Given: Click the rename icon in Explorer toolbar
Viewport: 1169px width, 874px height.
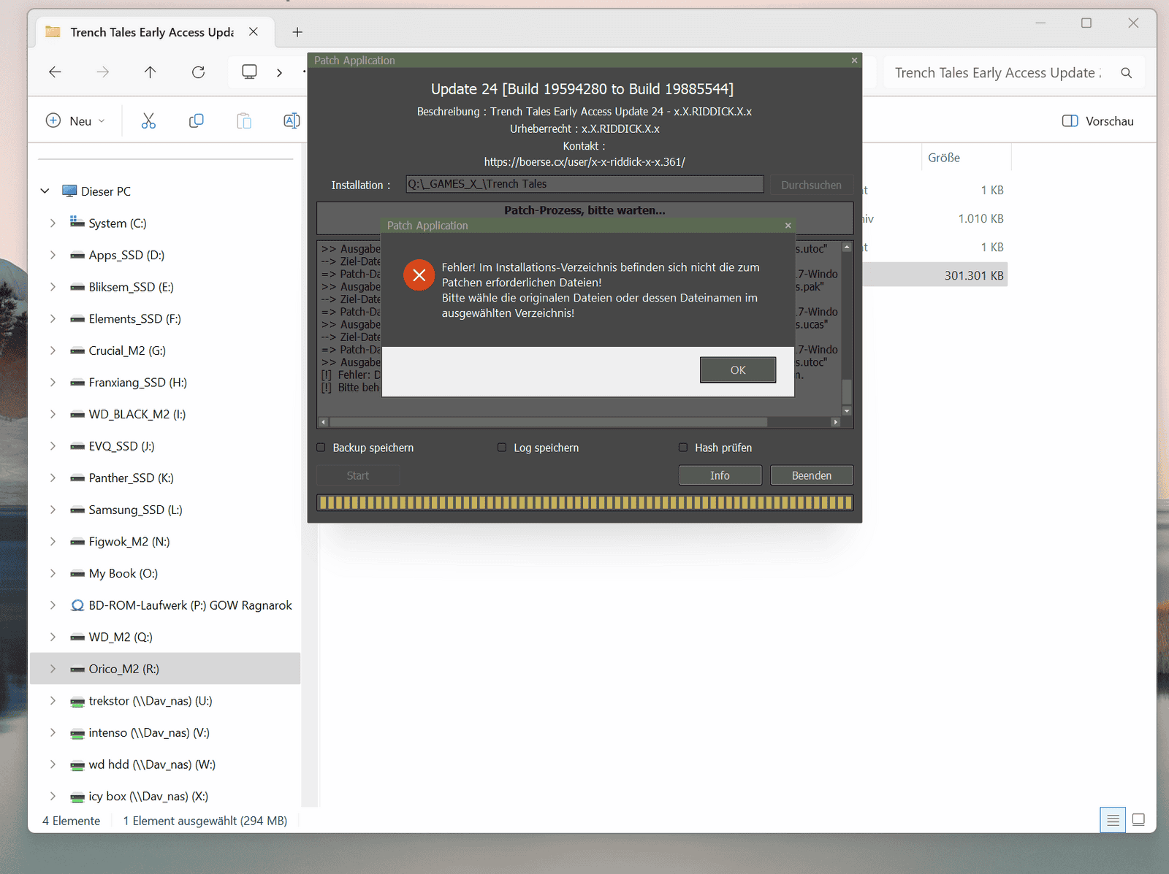Looking at the screenshot, I should 292,120.
